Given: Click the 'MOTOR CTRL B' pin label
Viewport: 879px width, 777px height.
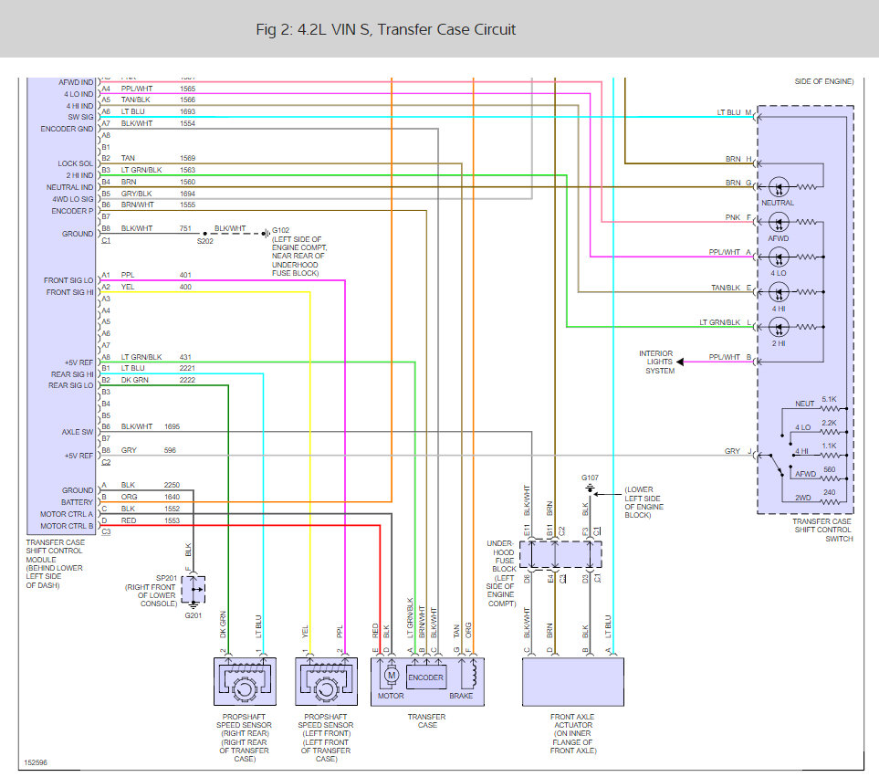Looking at the screenshot, I should [67, 526].
